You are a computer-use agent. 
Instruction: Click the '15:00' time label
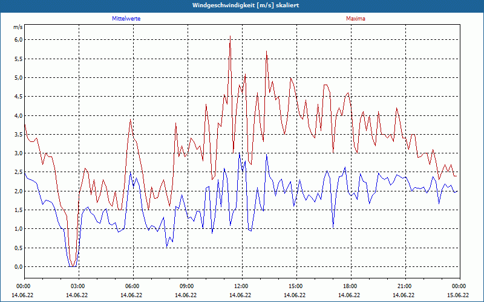tap(295, 286)
